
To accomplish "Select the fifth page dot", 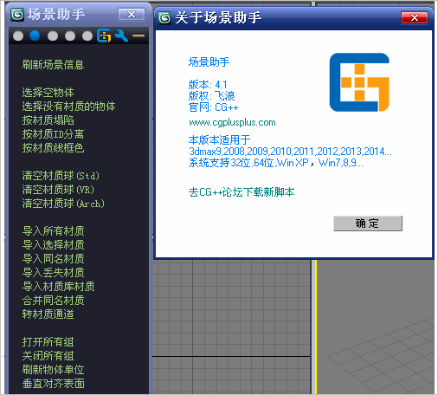I will pos(87,36).
